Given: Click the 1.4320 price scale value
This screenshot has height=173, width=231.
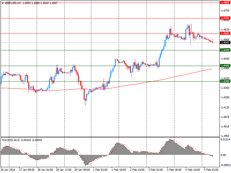Looking at the screenshot, I should [x=225, y=78].
